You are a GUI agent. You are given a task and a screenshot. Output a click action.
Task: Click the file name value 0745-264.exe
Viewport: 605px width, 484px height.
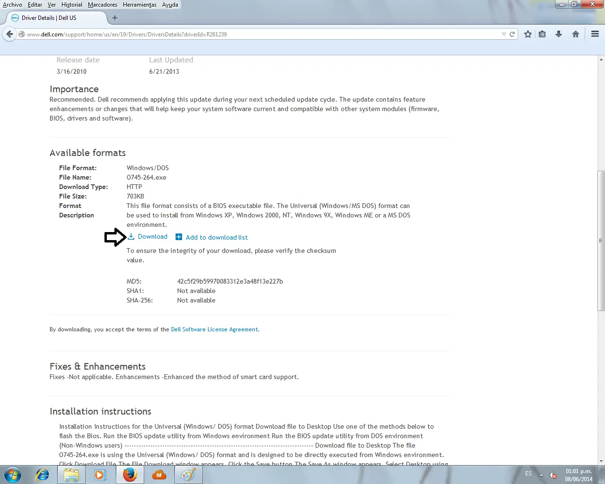tap(147, 177)
